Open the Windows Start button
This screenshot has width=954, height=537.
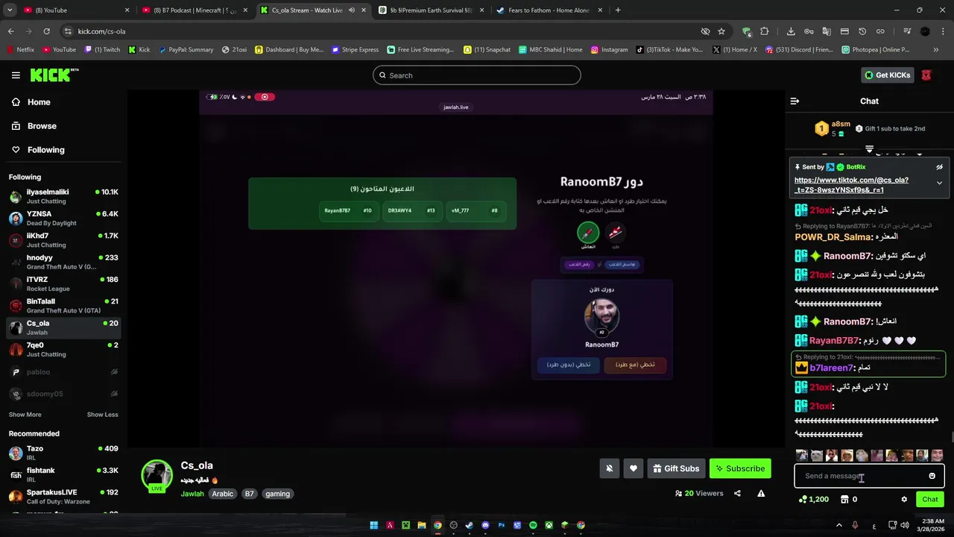[x=374, y=525]
